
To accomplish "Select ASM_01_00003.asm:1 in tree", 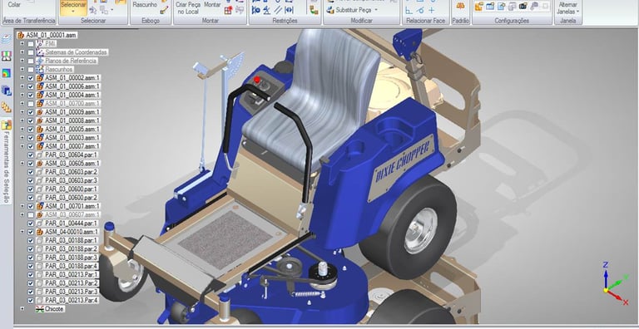I will pos(72,138).
